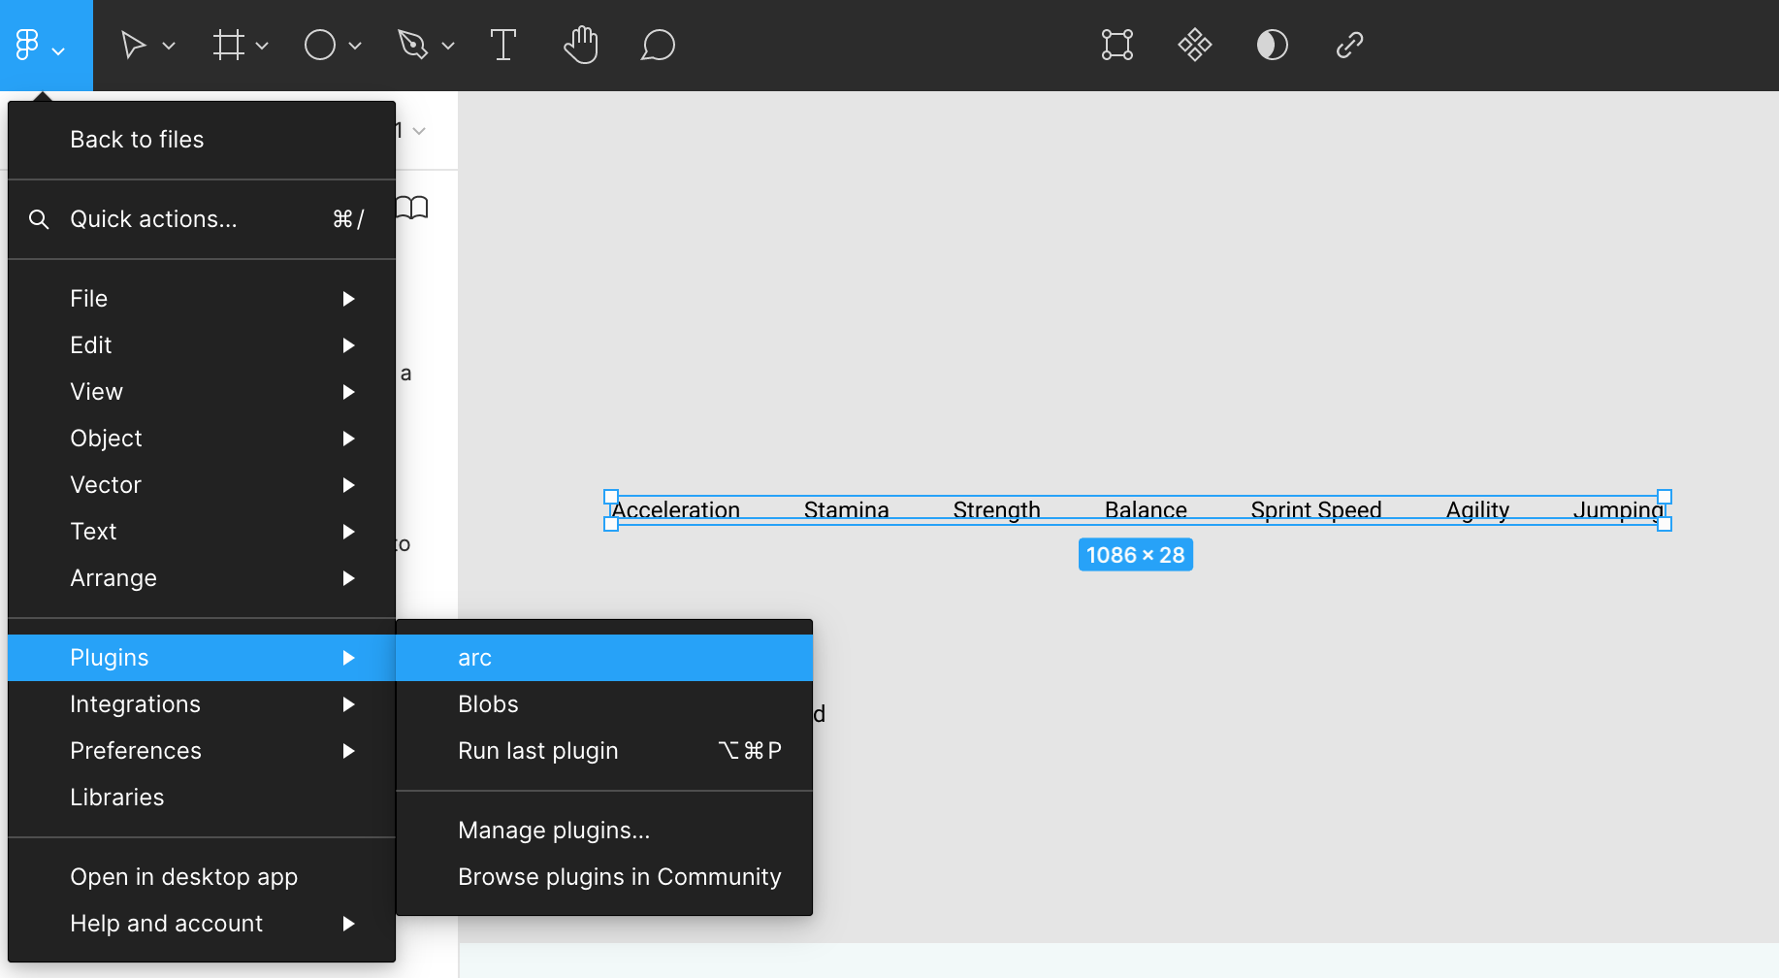Click the link icon in toolbar
1779x978 pixels.
[x=1349, y=45]
